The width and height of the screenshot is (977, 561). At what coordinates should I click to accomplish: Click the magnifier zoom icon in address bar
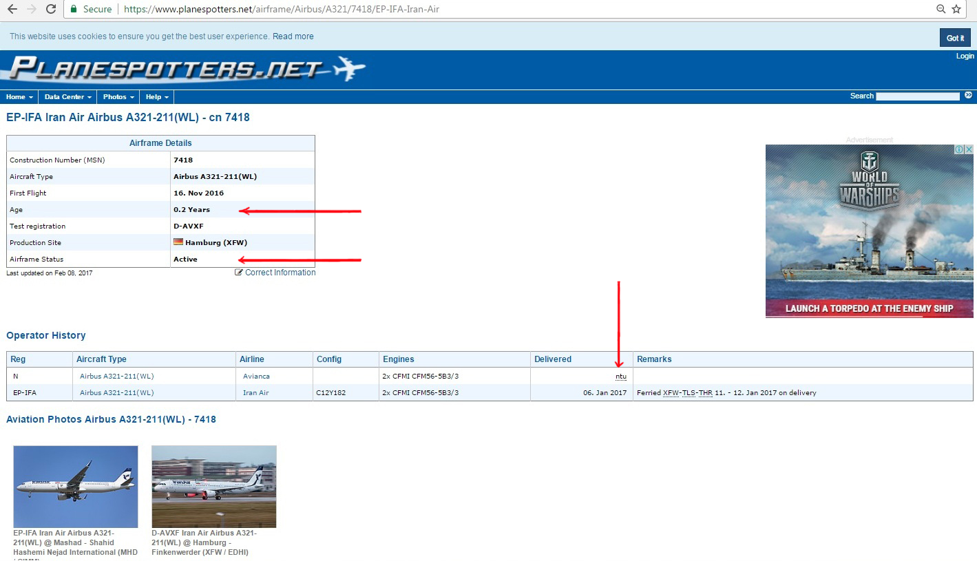[x=941, y=9]
